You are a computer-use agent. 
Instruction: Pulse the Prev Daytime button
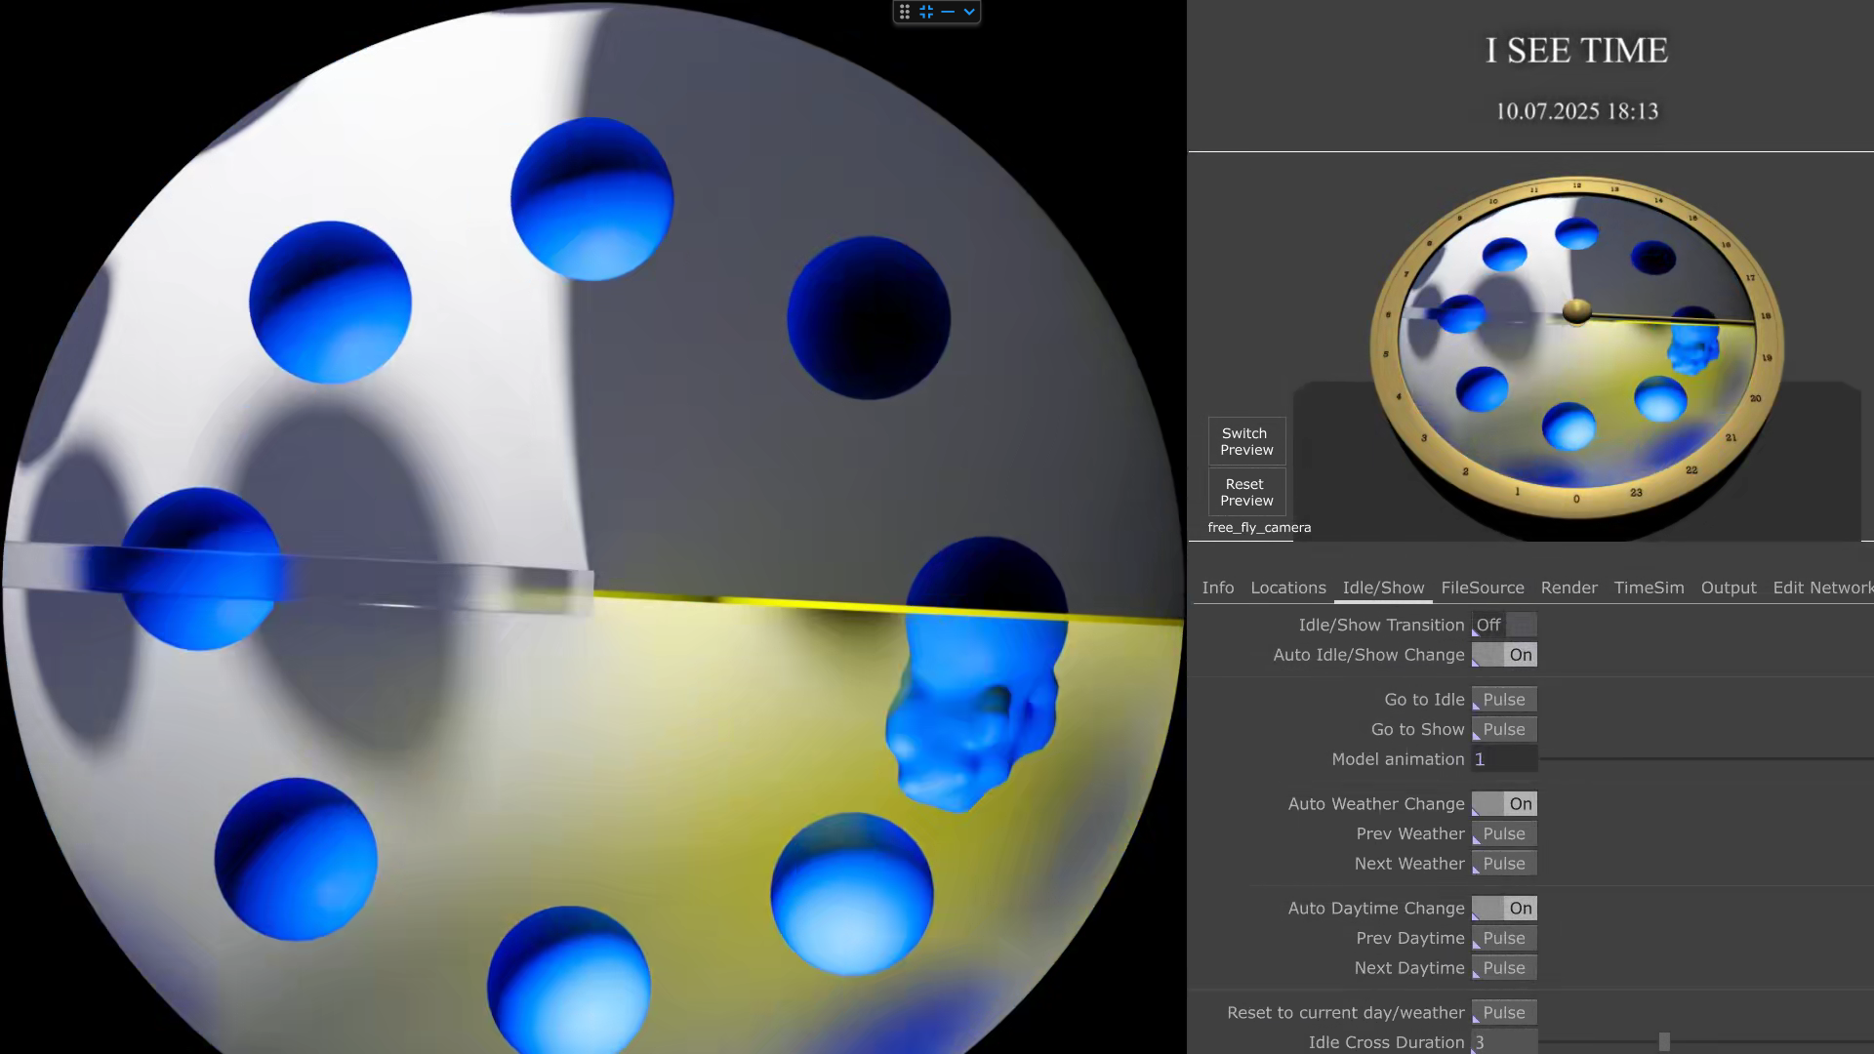tap(1504, 939)
